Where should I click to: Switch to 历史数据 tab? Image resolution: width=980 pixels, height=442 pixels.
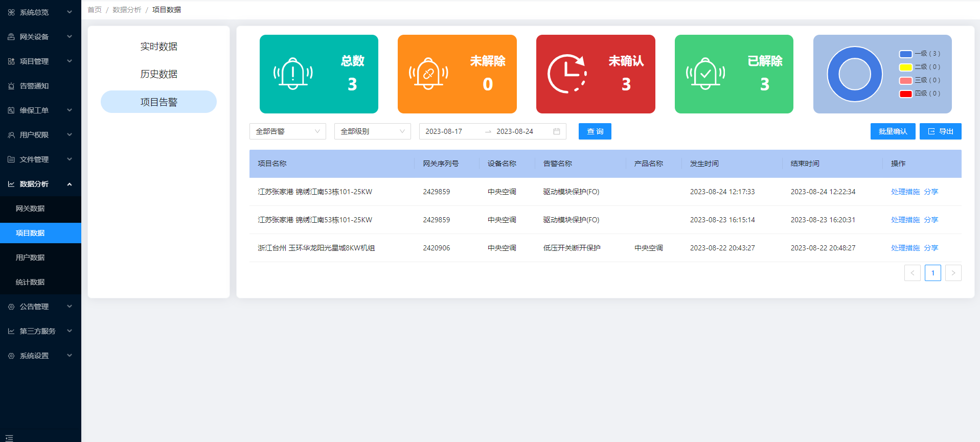point(159,74)
